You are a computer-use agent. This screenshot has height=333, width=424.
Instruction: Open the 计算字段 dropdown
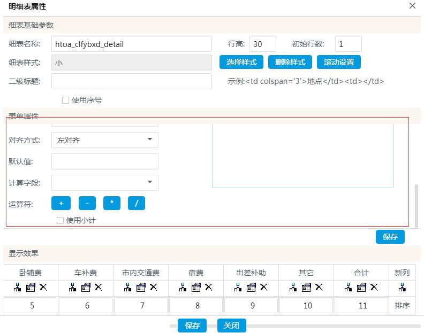pos(105,183)
